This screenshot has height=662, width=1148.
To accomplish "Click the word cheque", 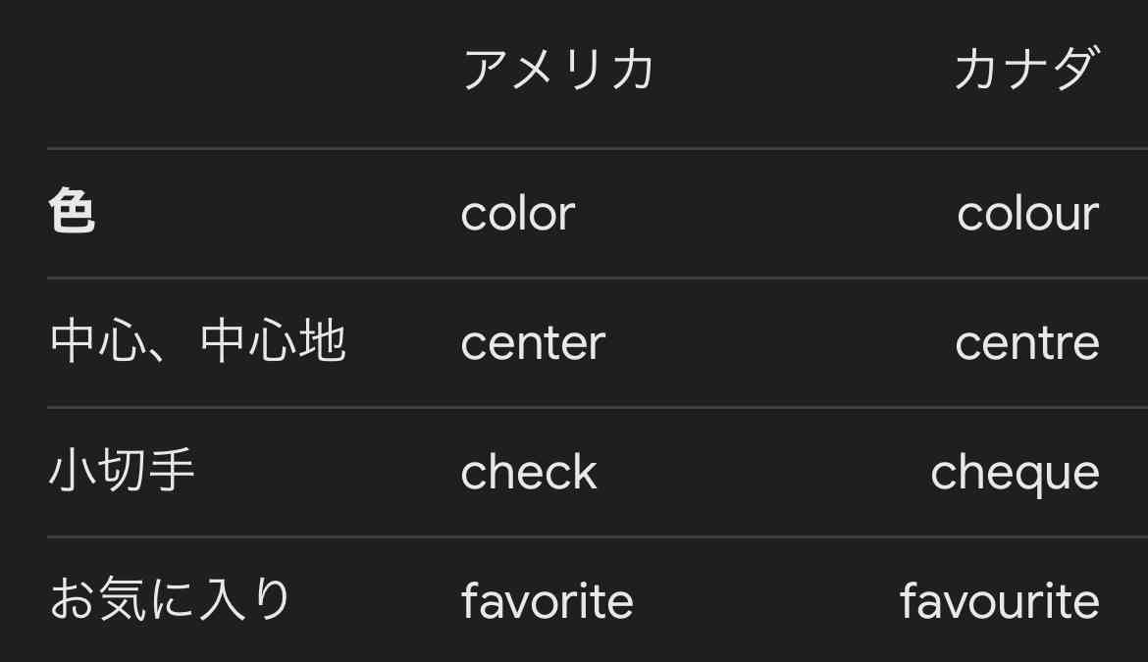I will 1015,474.
